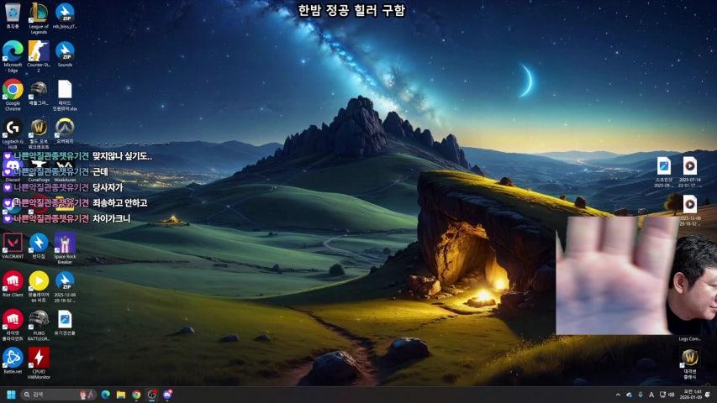Select the Sounds ZIP file

(65, 55)
